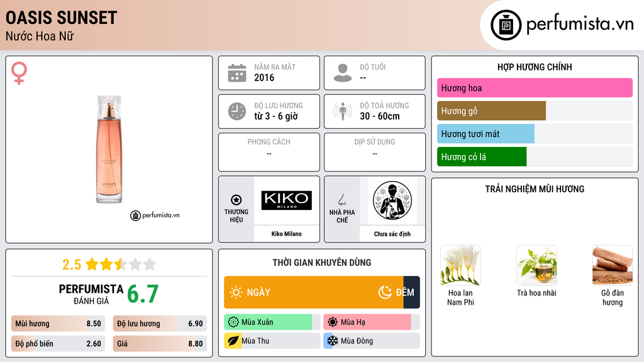Click the Độ lưu hương 6.90 score bar
This screenshot has width=644, height=362.
160,324
